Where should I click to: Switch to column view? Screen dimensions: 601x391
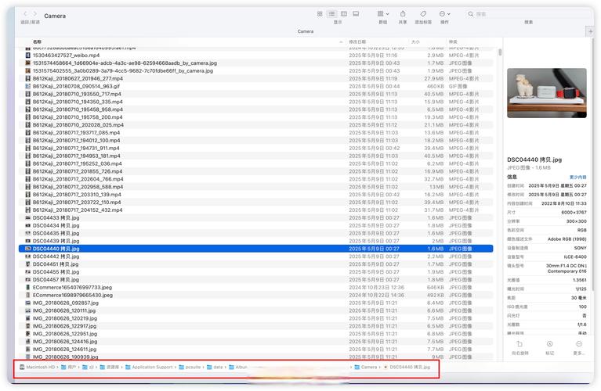[344, 14]
